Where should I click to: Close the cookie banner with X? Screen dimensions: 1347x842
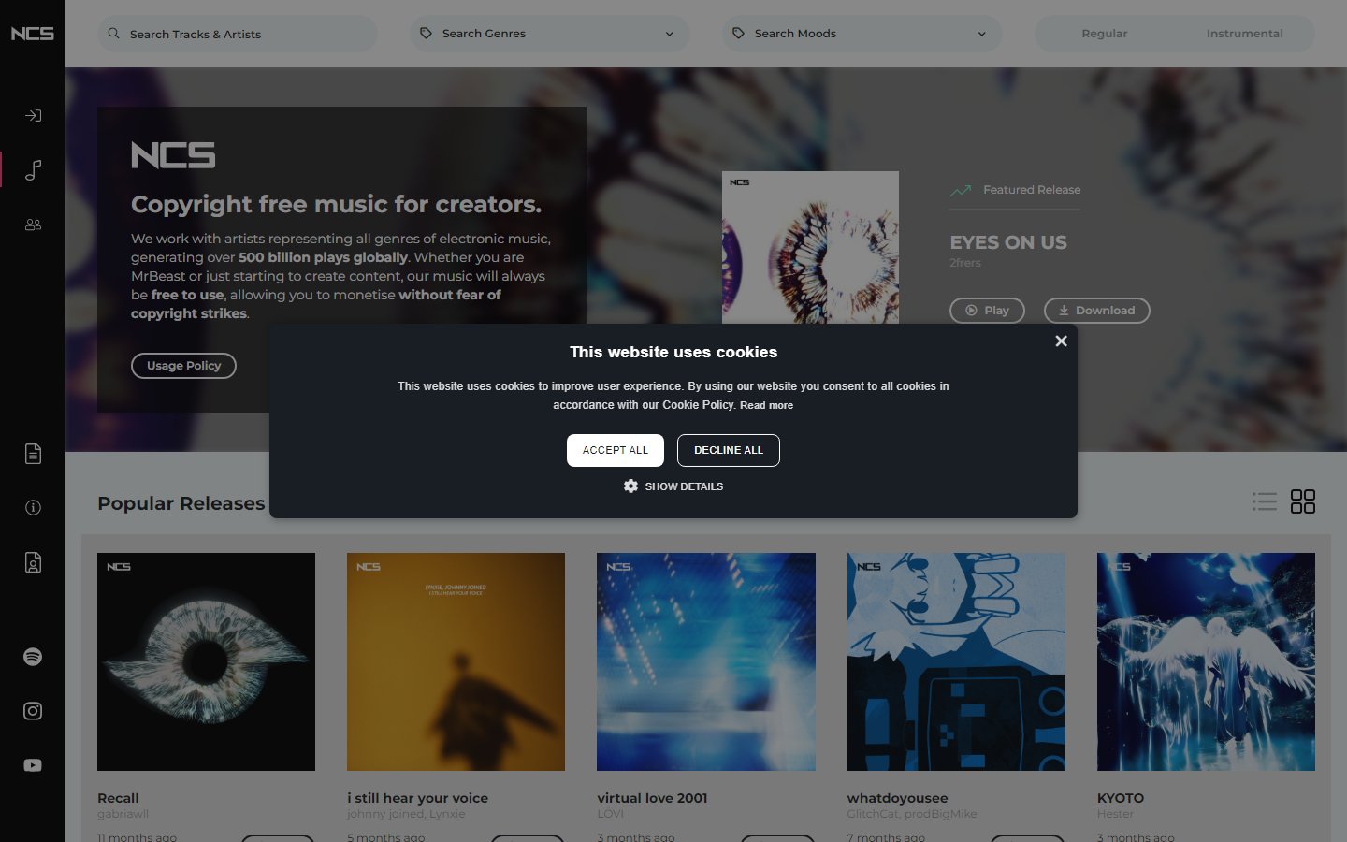(x=1061, y=341)
